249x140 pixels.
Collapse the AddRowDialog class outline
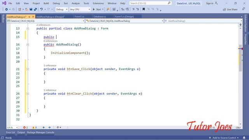28,28
